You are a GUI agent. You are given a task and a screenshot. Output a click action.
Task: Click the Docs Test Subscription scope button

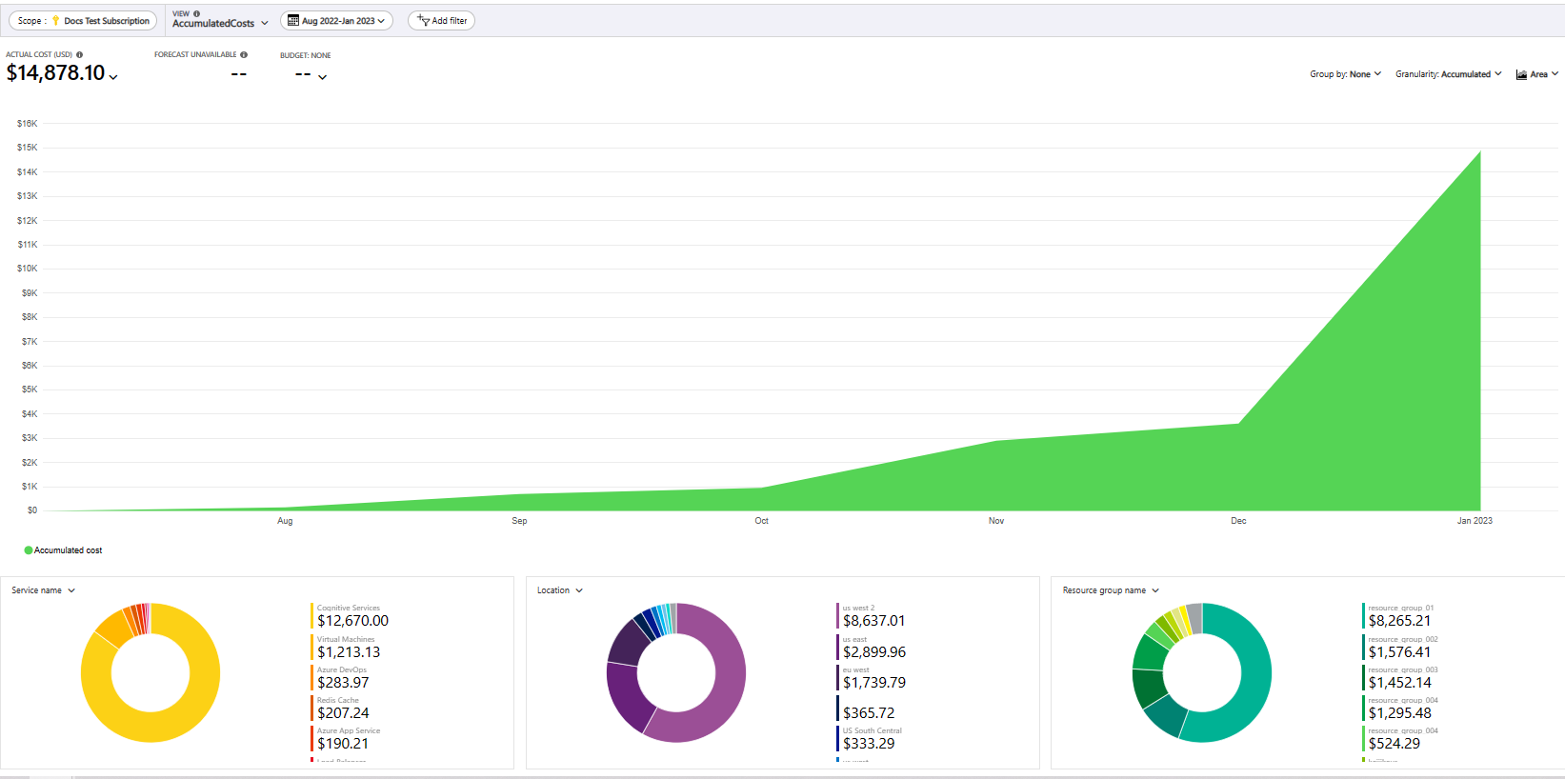[84, 21]
